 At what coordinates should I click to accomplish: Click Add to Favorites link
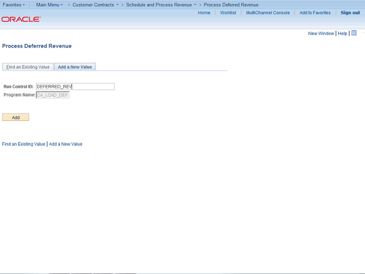315,13
